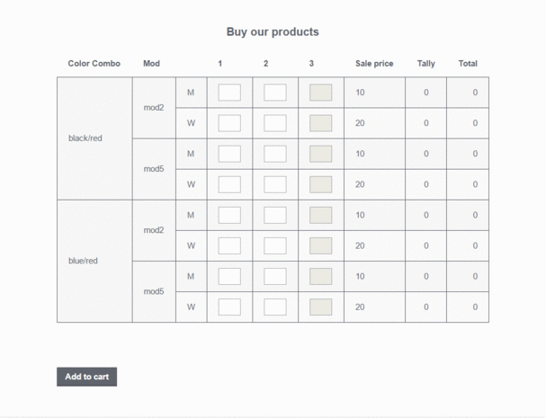Click sale price "20" for black/red mod5 W
546x418 pixels.
pos(360,184)
